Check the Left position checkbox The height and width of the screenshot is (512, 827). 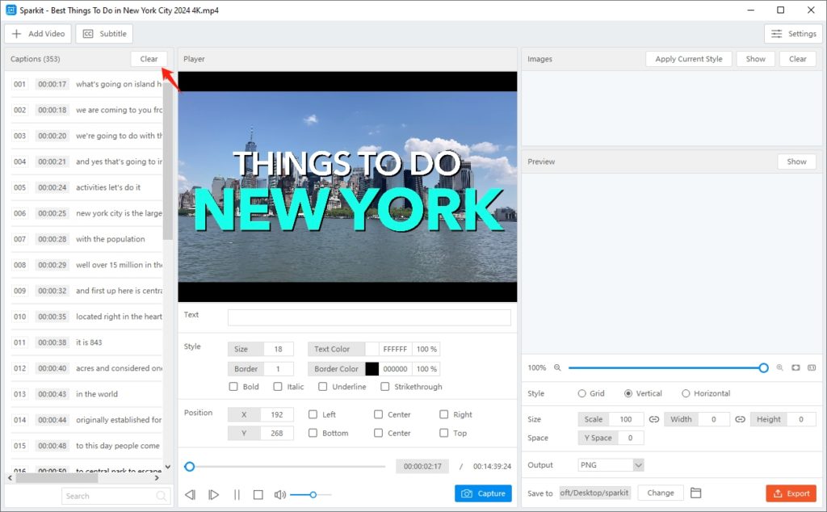click(x=313, y=414)
